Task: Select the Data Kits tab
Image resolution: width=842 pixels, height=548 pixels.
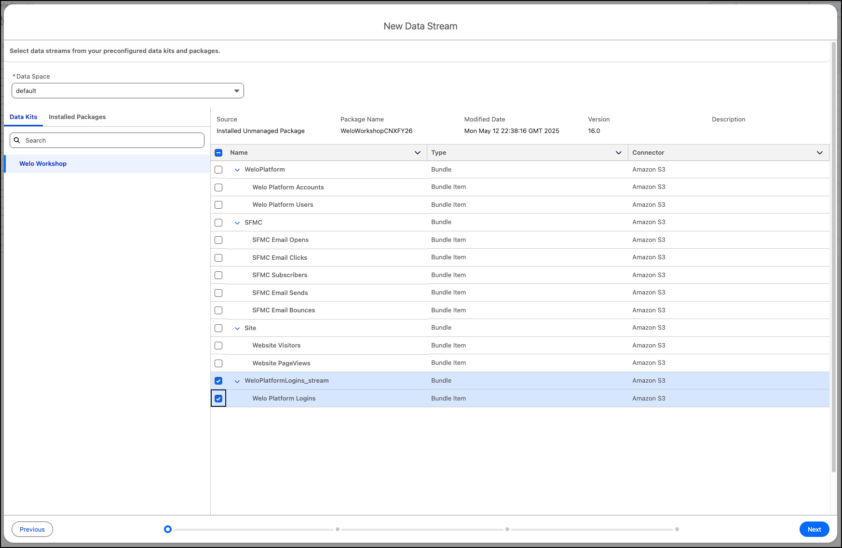Action: 23,117
